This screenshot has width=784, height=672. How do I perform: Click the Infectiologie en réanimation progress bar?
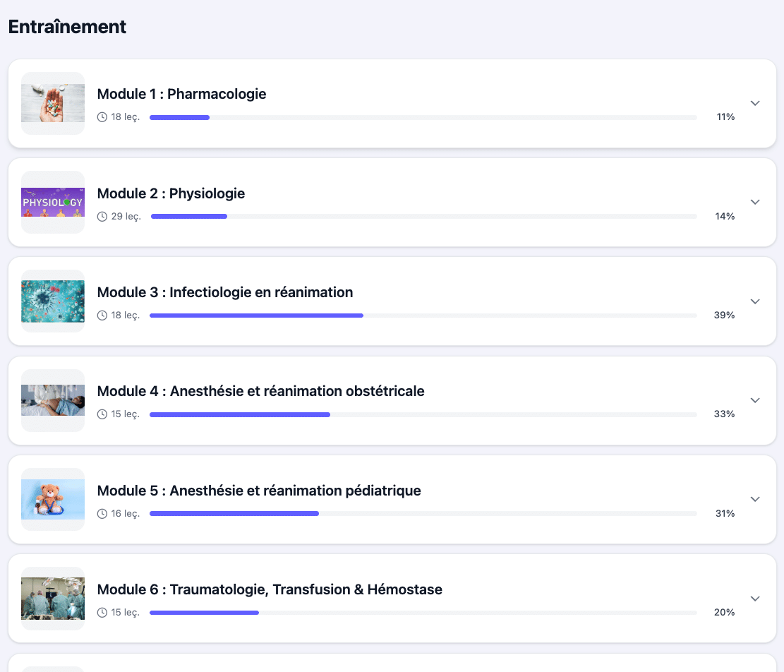click(423, 316)
